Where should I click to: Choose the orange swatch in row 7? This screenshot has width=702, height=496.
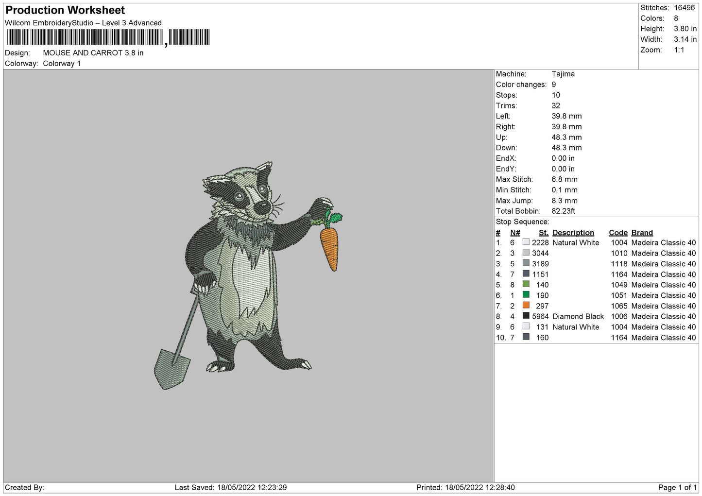pos(526,306)
